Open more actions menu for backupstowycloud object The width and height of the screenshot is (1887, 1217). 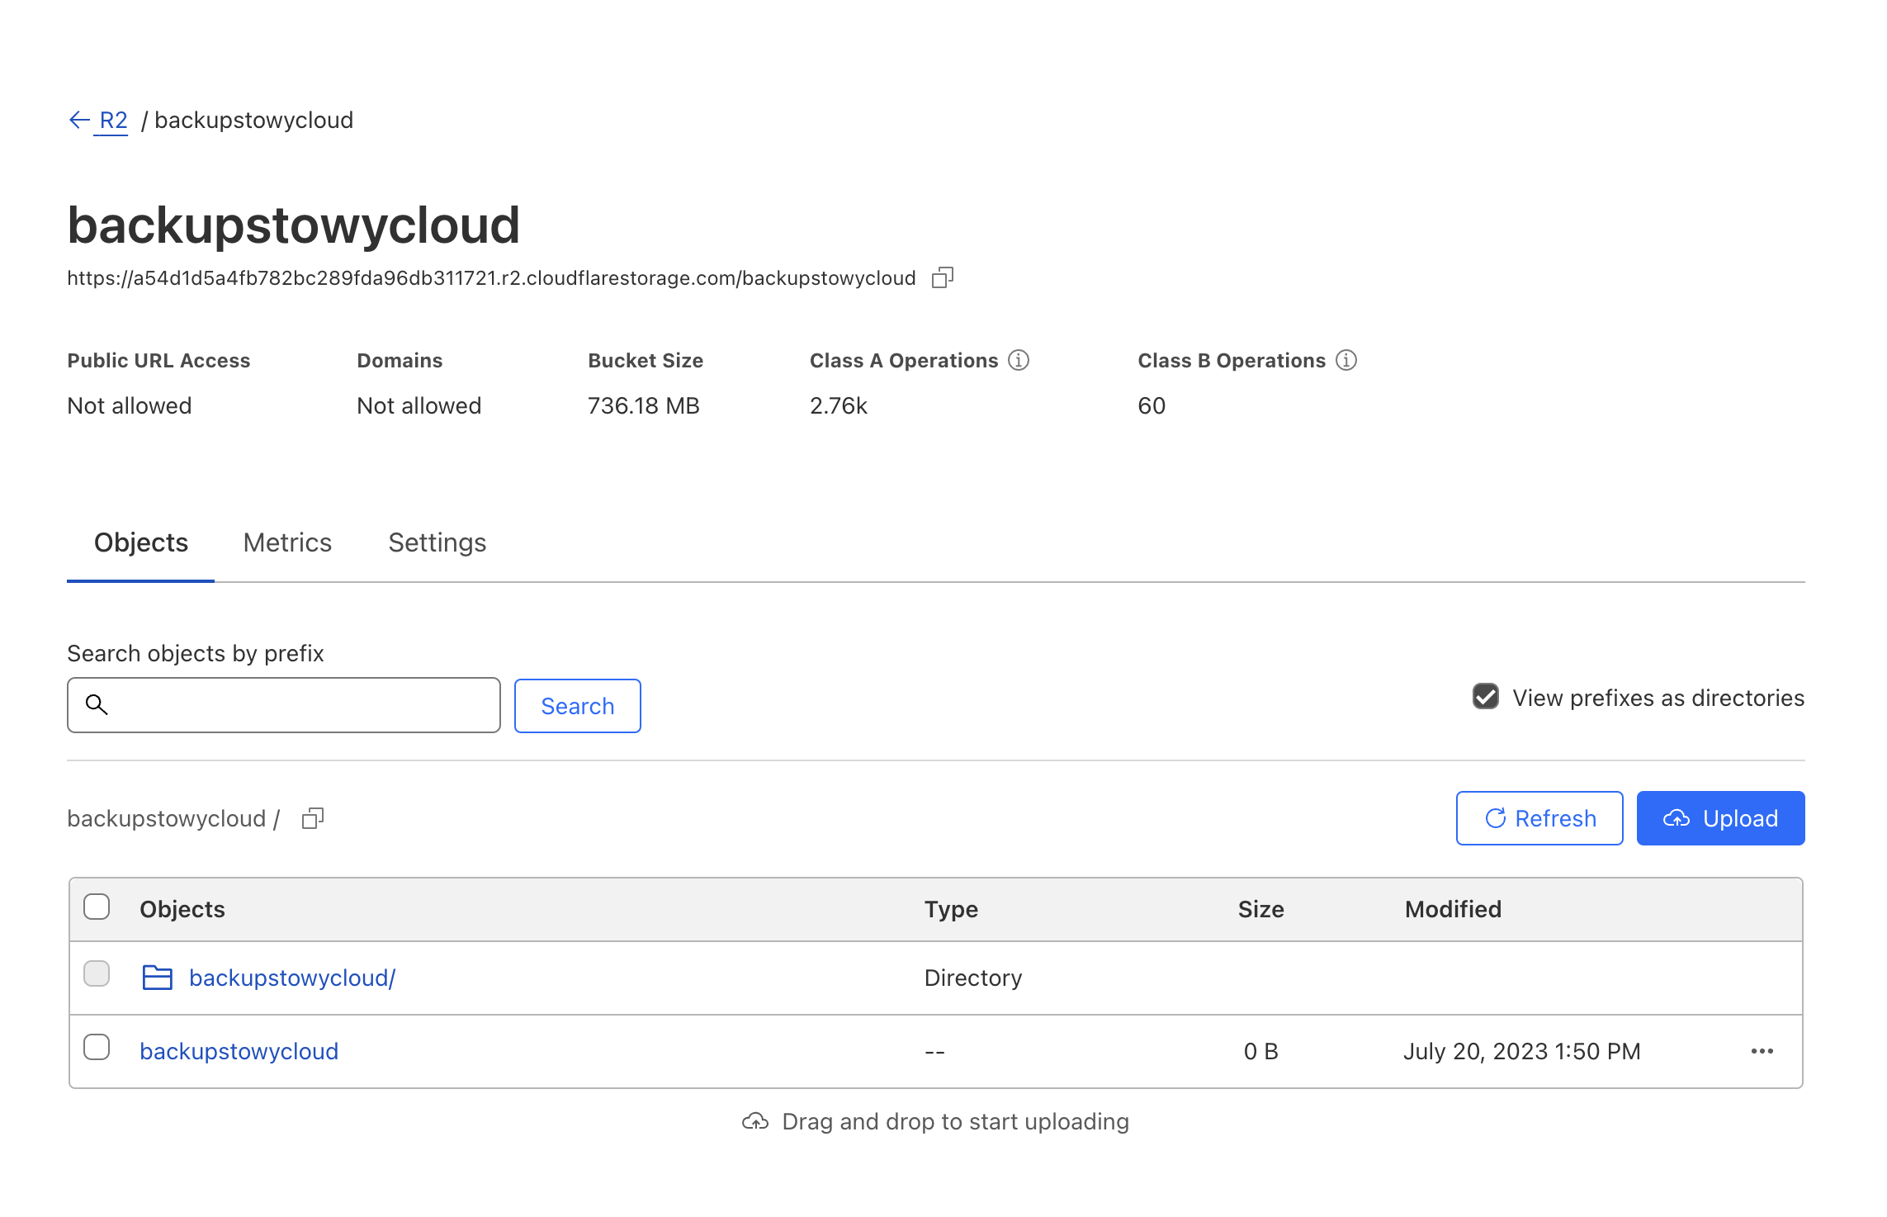[1762, 1051]
